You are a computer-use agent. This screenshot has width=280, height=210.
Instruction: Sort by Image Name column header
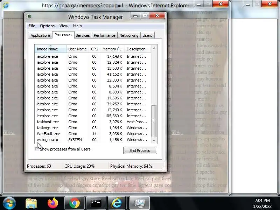tap(50, 49)
